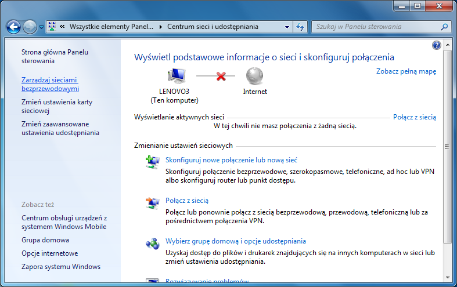457x287 pixels.
Task: Open recent pages dropdown next to navigation arrows
Action: (x=41, y=27)
